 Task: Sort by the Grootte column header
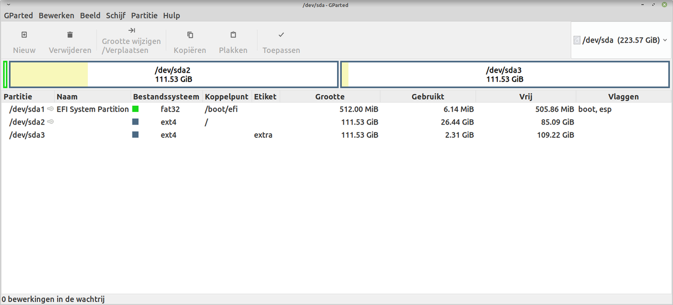(x=330, y=97)
